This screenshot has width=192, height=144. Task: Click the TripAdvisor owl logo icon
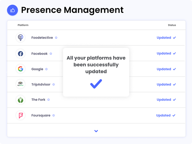(x=21, y=84)
